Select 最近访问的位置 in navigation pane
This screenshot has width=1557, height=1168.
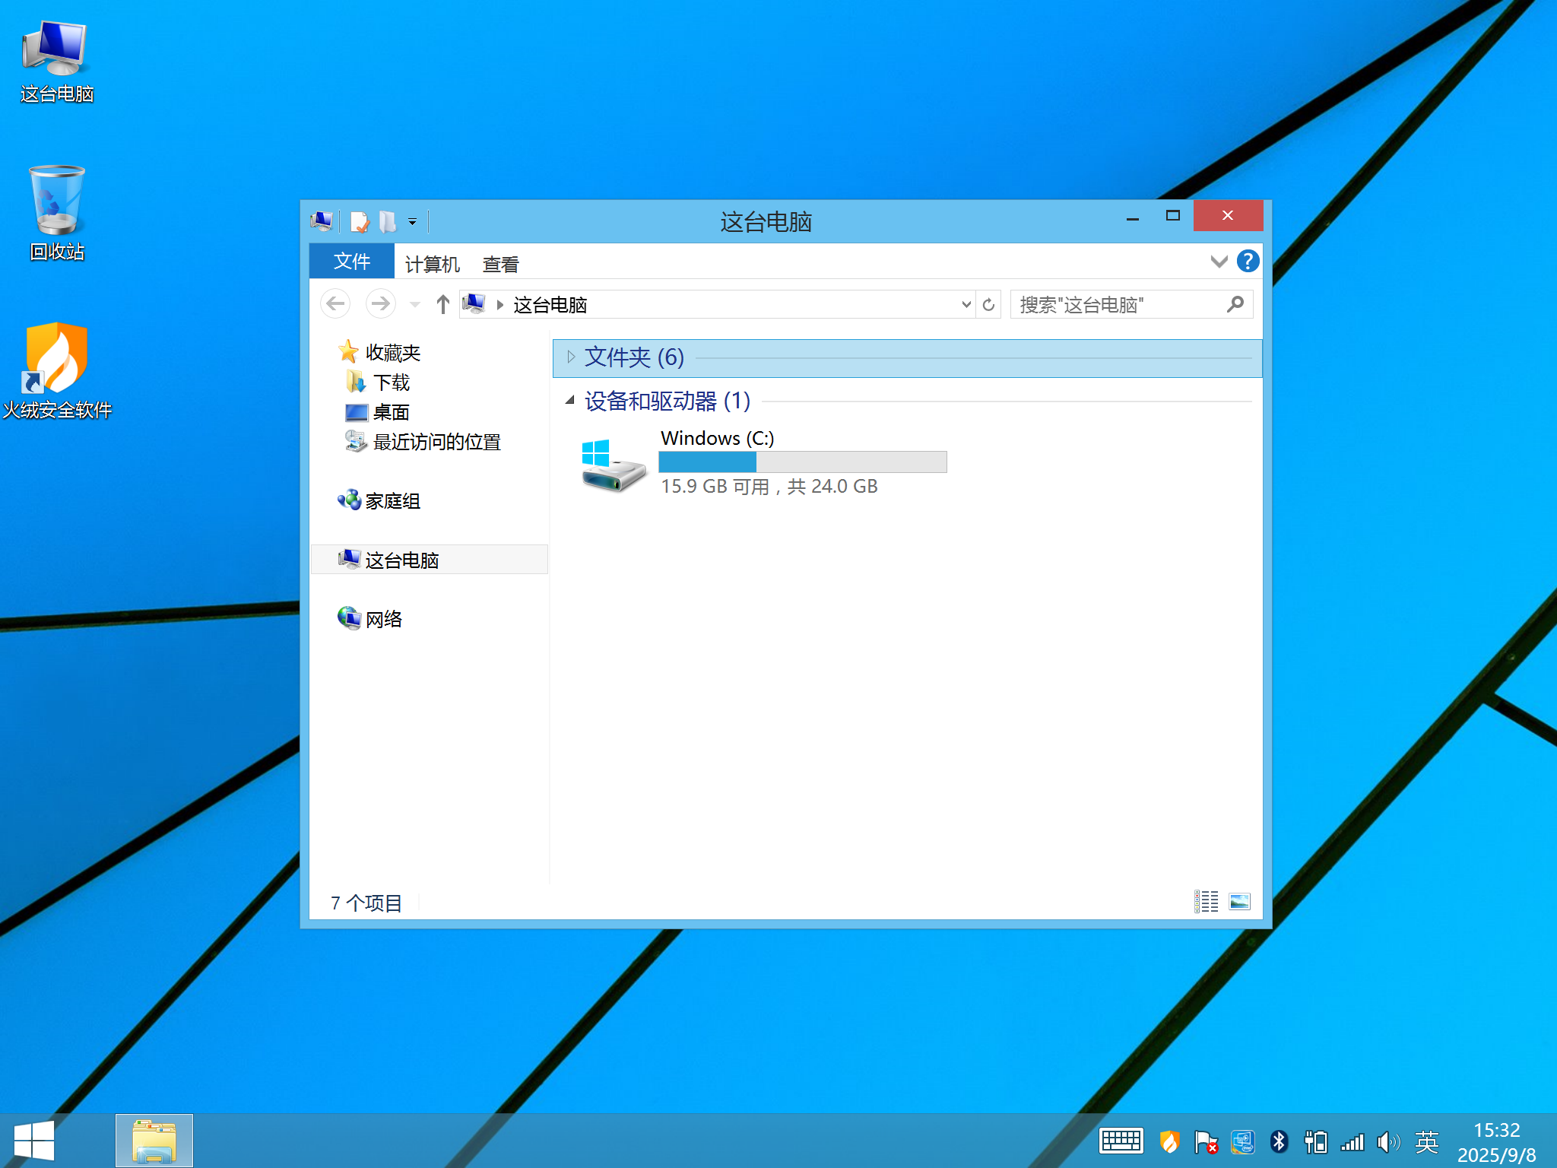point(436,441)
